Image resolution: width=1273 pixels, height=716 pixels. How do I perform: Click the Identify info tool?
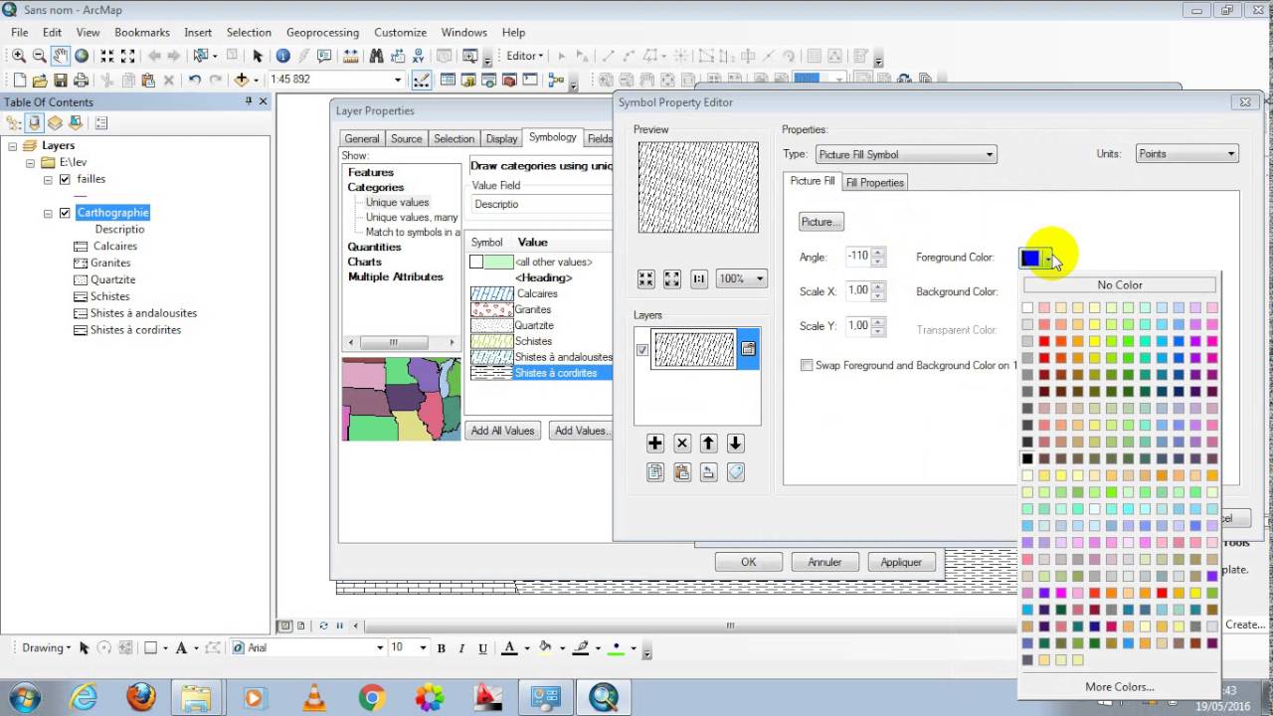(282, 56)
